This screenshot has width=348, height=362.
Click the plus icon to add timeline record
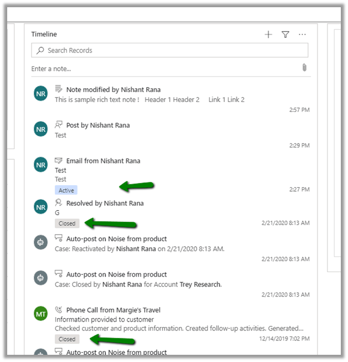click(268, 34)
